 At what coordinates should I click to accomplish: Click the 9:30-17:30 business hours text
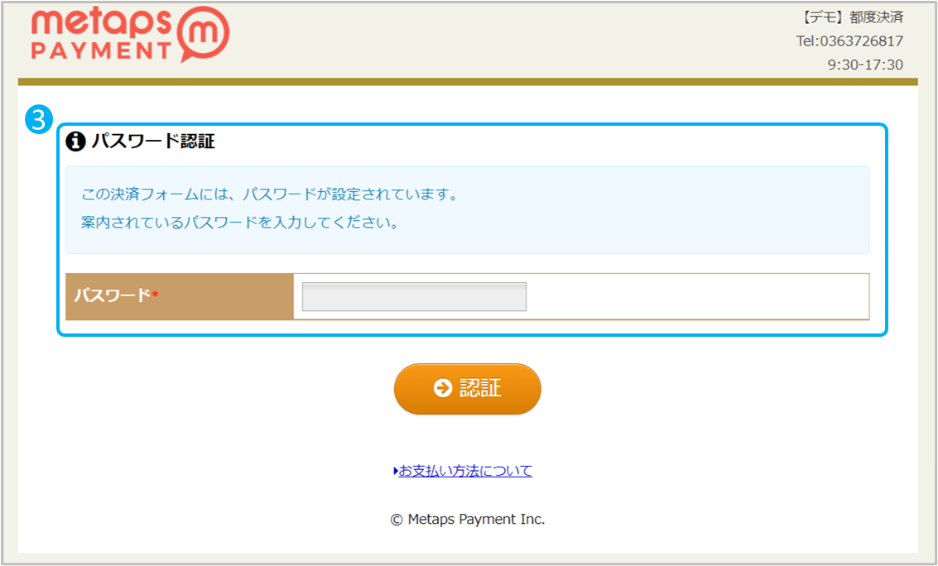click(x=865, y=65)
